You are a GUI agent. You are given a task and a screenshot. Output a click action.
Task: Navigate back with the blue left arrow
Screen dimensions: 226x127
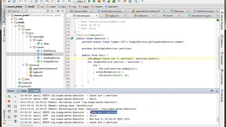[58, 1]
